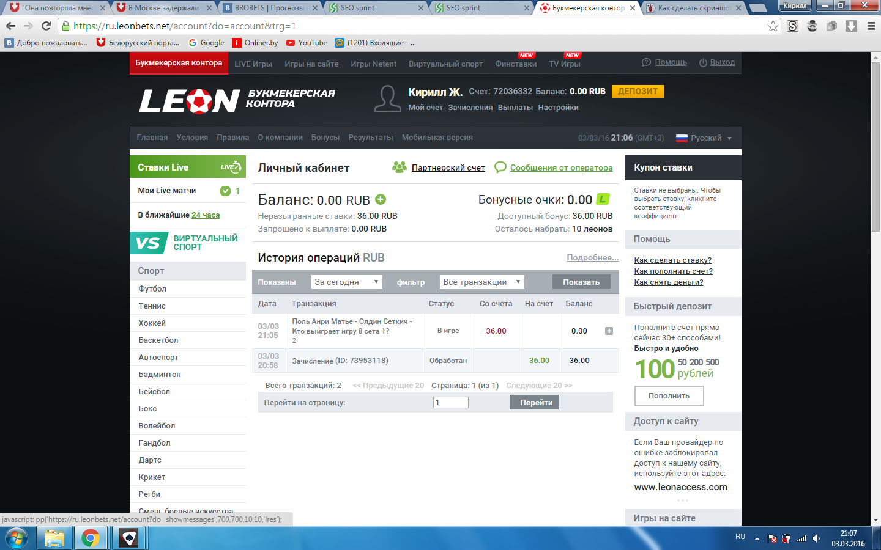Open Мой счет link
The height and width of the screenshot is (550, 881).
(426, 108)
